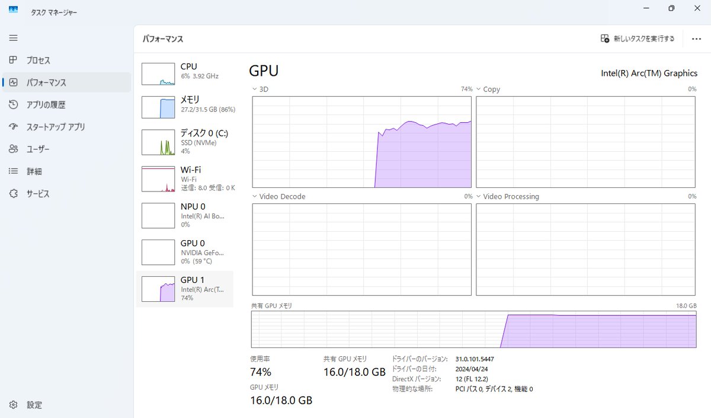The width and height of the screenshot is (711, 418).
Task: Maximize the Task Manager window
Action: [x=671, y=8]
